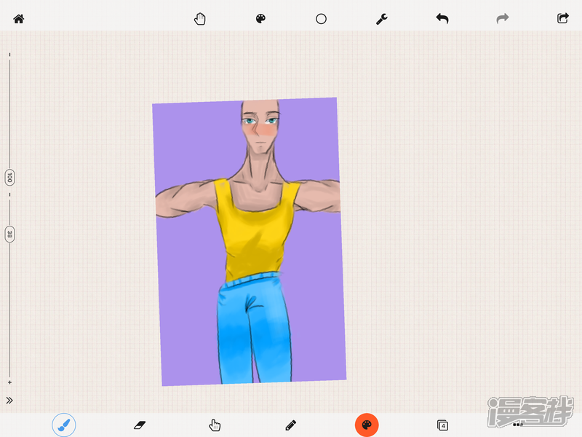This screenshot has height=437, width=582.
Task: Open the three-dot more options menu
Action: (x=517, y=424)
